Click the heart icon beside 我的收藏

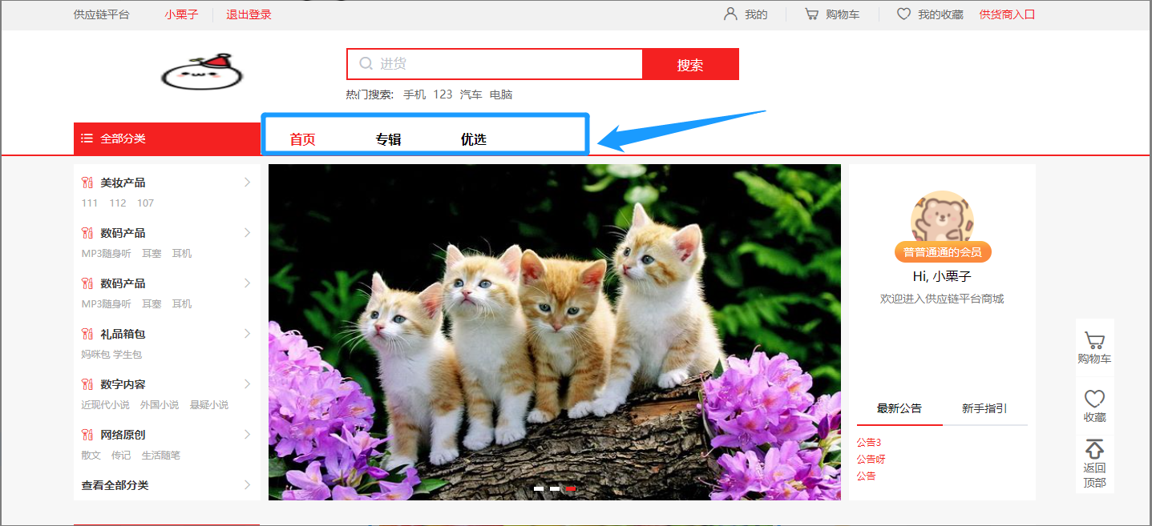[903, 14]
